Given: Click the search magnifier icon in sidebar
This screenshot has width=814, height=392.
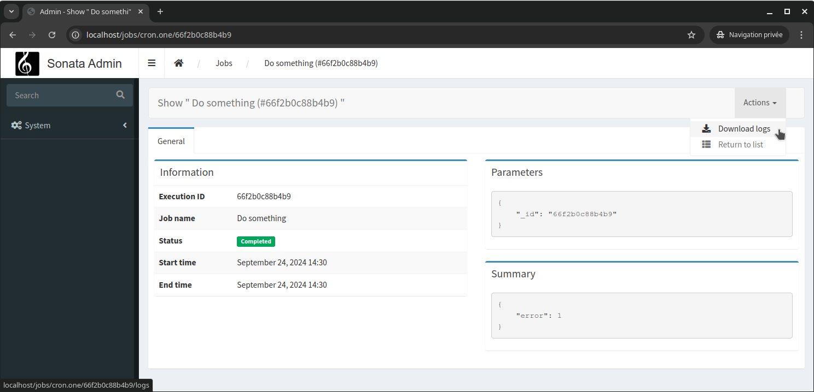Looking at the screenshot, I should [x=120, y=95].
